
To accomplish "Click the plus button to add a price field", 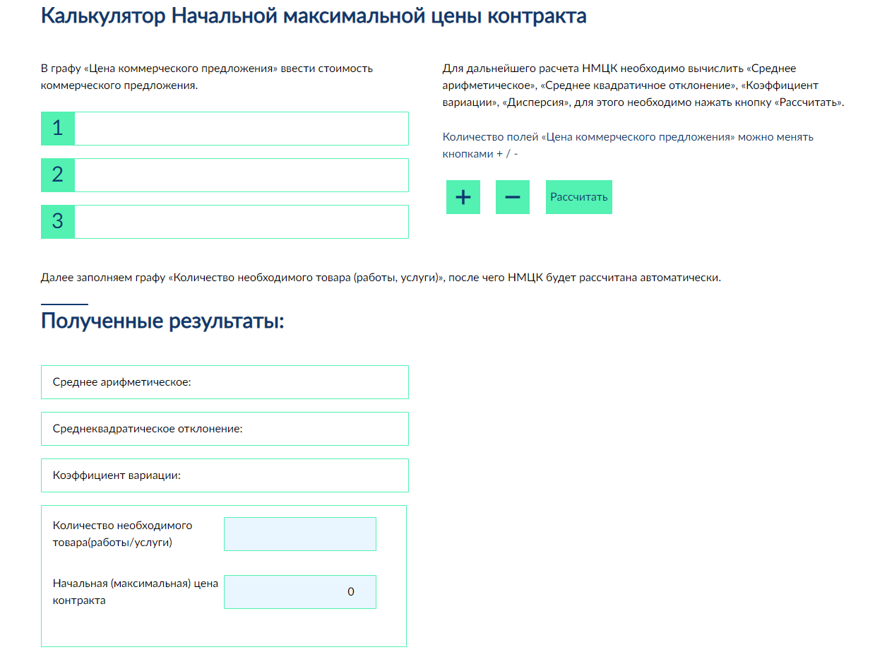I will [x=463, y=197].
